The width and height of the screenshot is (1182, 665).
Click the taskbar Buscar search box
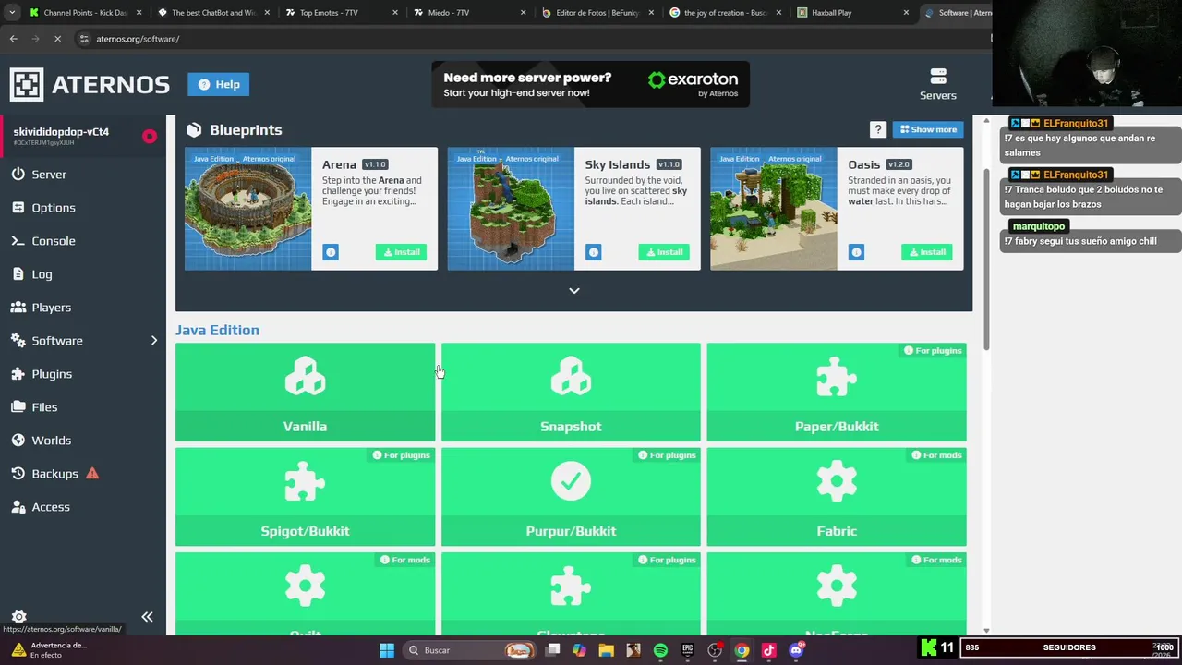click(469, 650)
